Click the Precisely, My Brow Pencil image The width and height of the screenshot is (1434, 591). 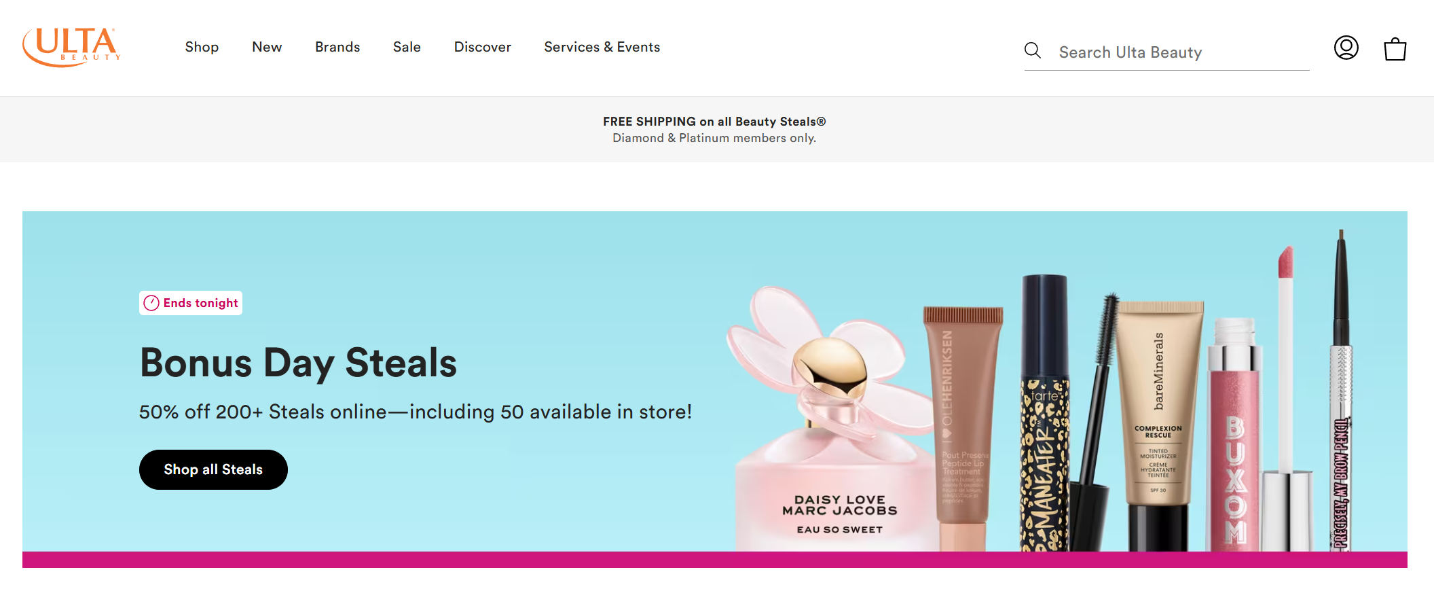pos(1341,391)
